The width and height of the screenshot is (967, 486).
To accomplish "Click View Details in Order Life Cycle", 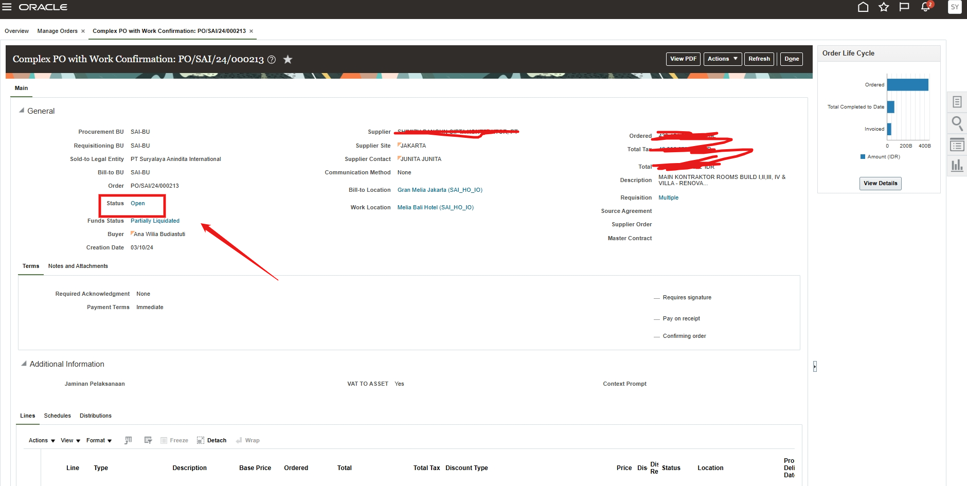I will tap(880, 184).
